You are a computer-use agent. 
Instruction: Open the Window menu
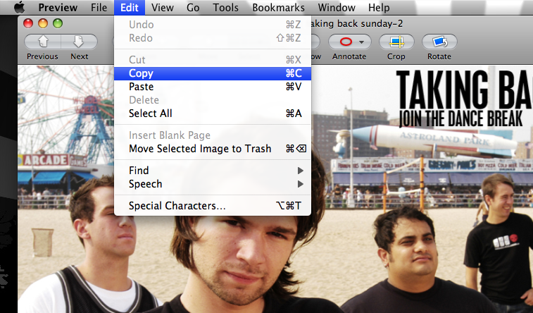pyautogui.click(x=337, y=7)
